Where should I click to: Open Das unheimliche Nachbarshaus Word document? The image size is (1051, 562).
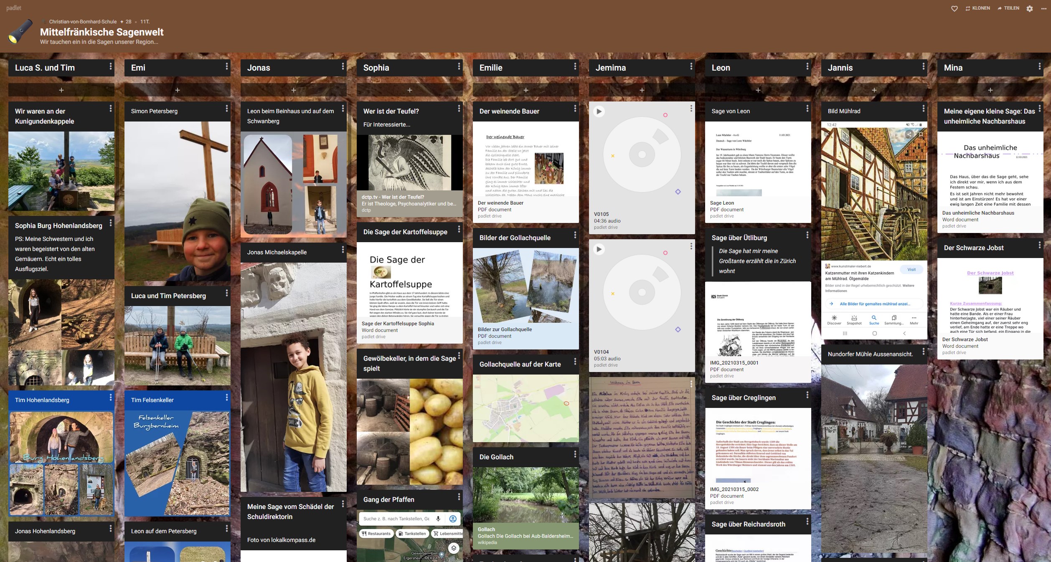[x=990, y=182]
